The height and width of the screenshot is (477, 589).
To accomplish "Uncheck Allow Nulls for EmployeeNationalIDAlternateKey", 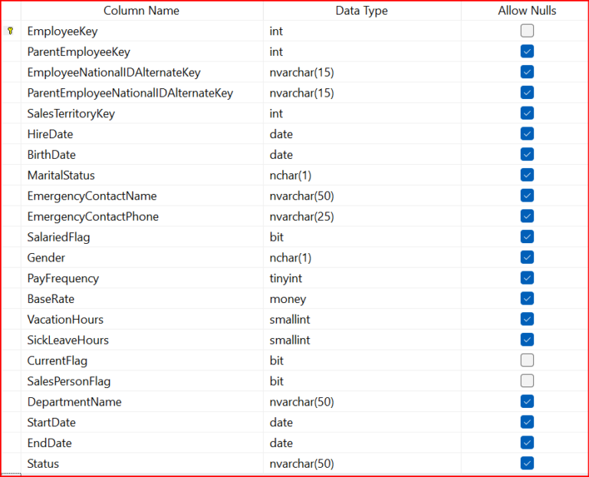I will point(527,72).
